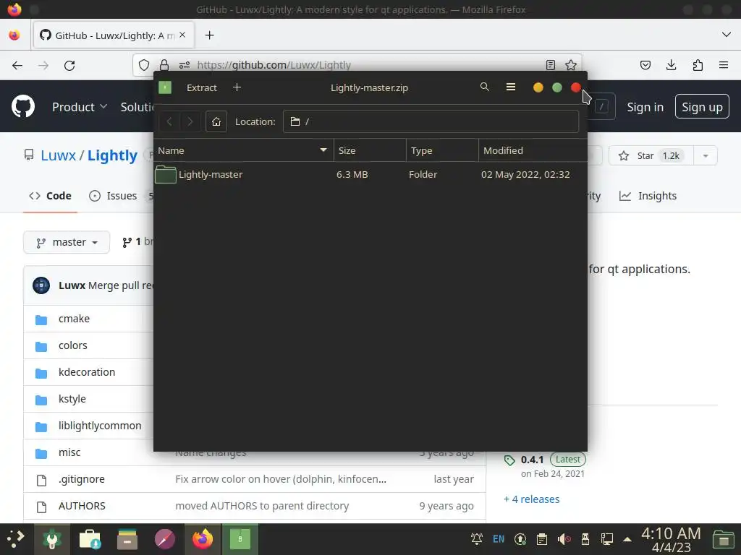741x555 pixels.
Task: Click Extract in the archive manager
Action: click(x=201, y=87)
